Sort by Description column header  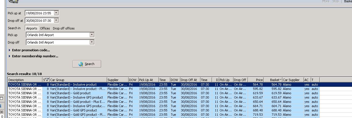tap(25, 80)
